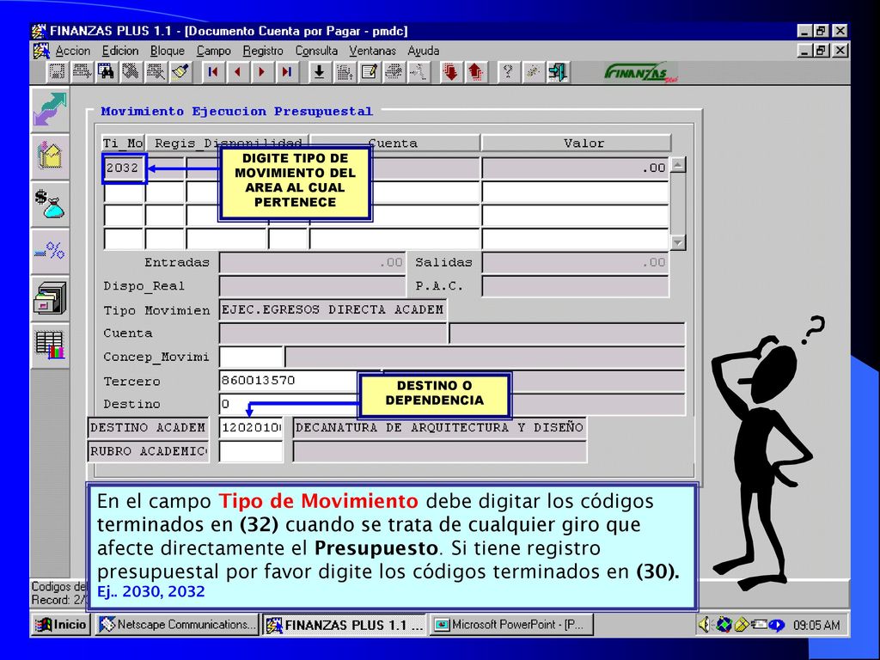Screen dimensions: 880x660
Task: Go to the next record
Action: pyautogui.click(x=262, y=72)
